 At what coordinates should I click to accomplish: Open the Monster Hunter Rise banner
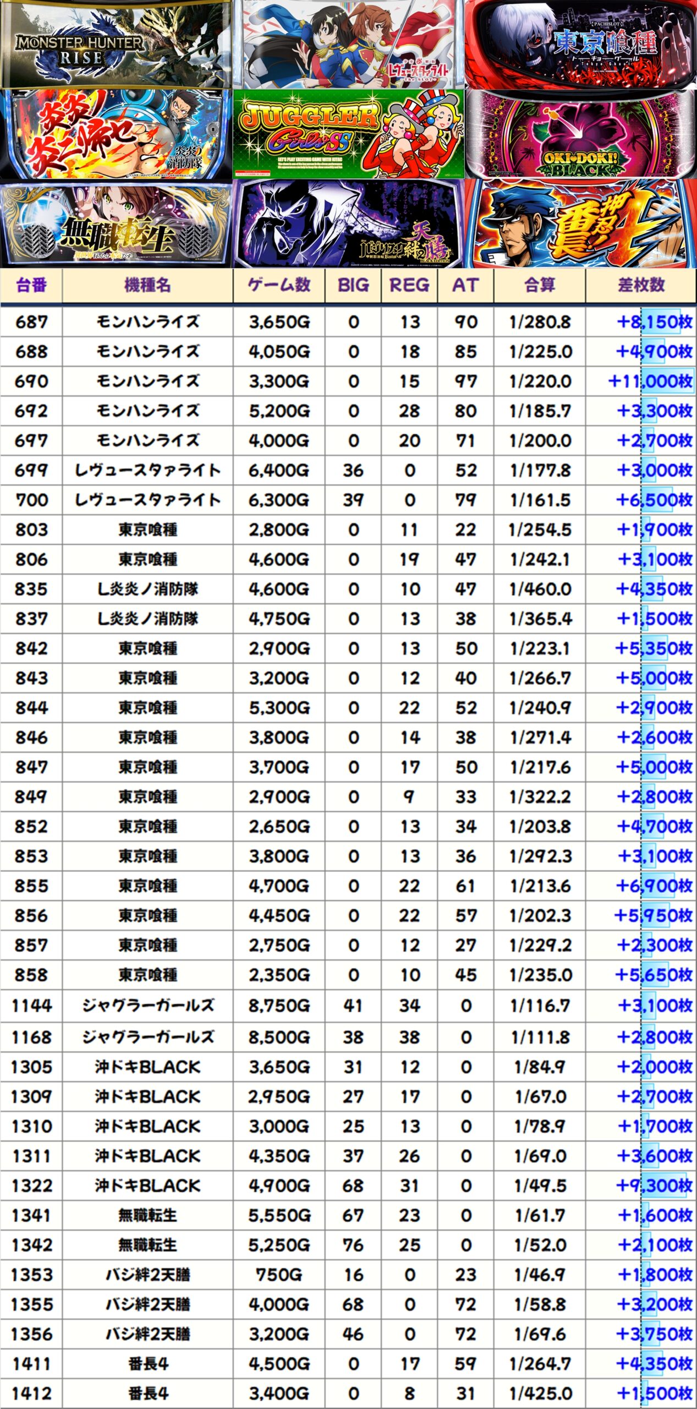pyautogui.click(x=116, y=44)
